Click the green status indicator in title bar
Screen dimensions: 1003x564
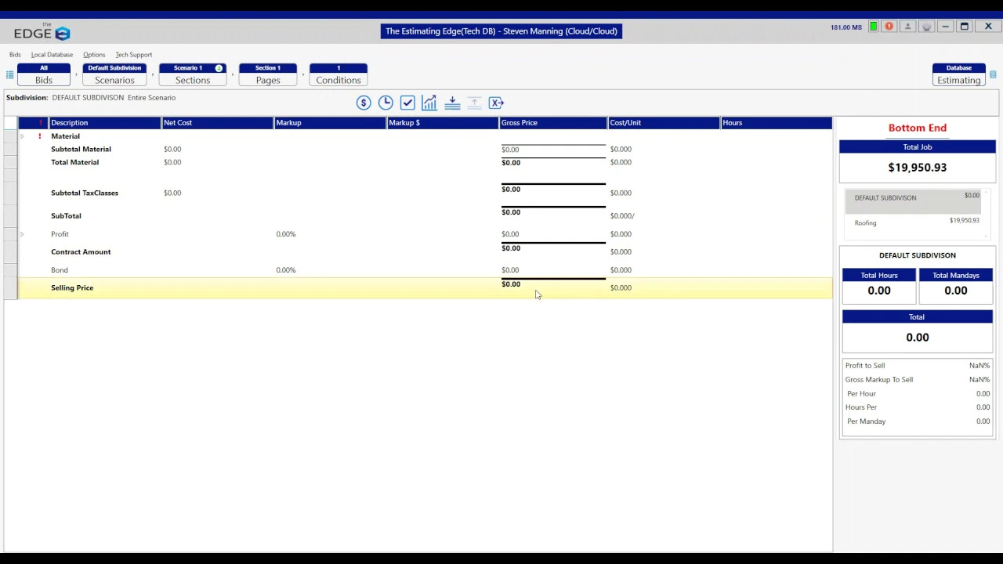[x=873, y=27]
